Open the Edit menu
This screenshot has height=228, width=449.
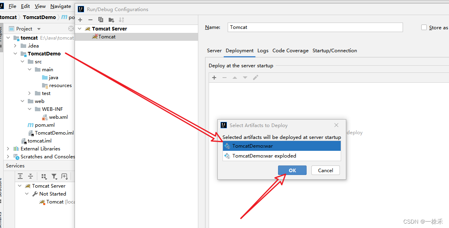pos(25,6)
